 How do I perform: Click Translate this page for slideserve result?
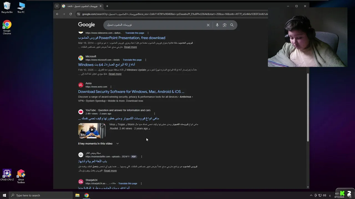click(x=135, y=33)
